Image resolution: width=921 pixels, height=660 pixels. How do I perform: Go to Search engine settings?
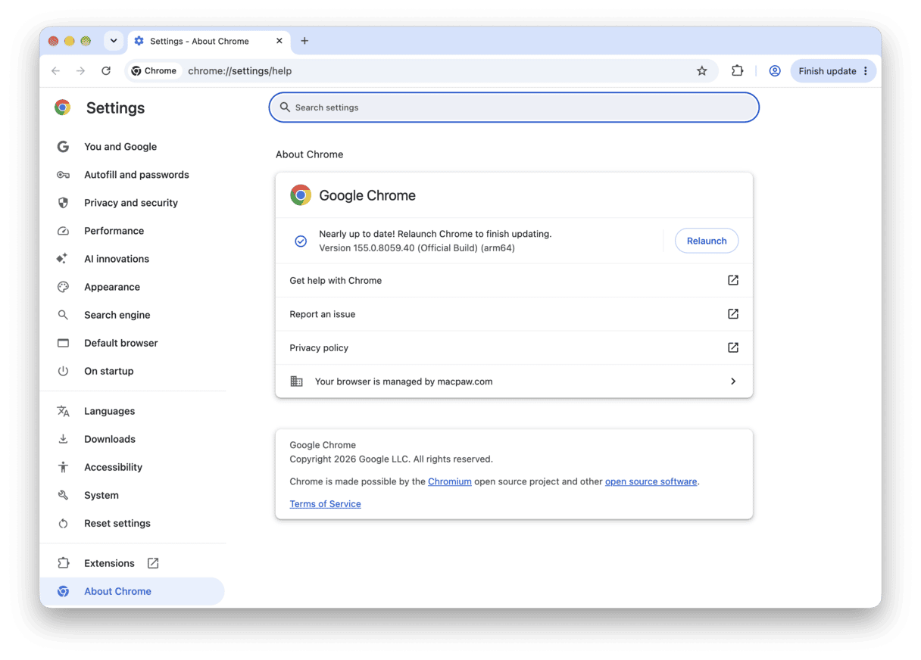point(117,315)
